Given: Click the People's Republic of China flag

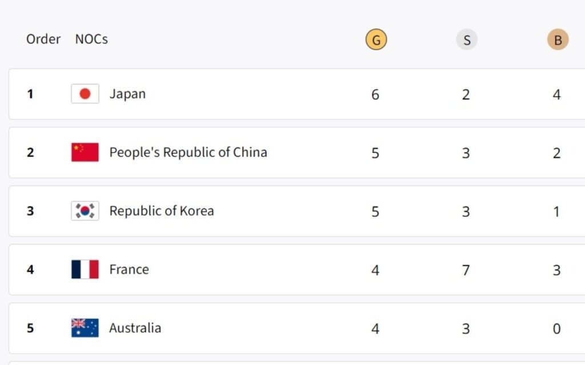Looking at the screenshot, I should pos(85,152).
